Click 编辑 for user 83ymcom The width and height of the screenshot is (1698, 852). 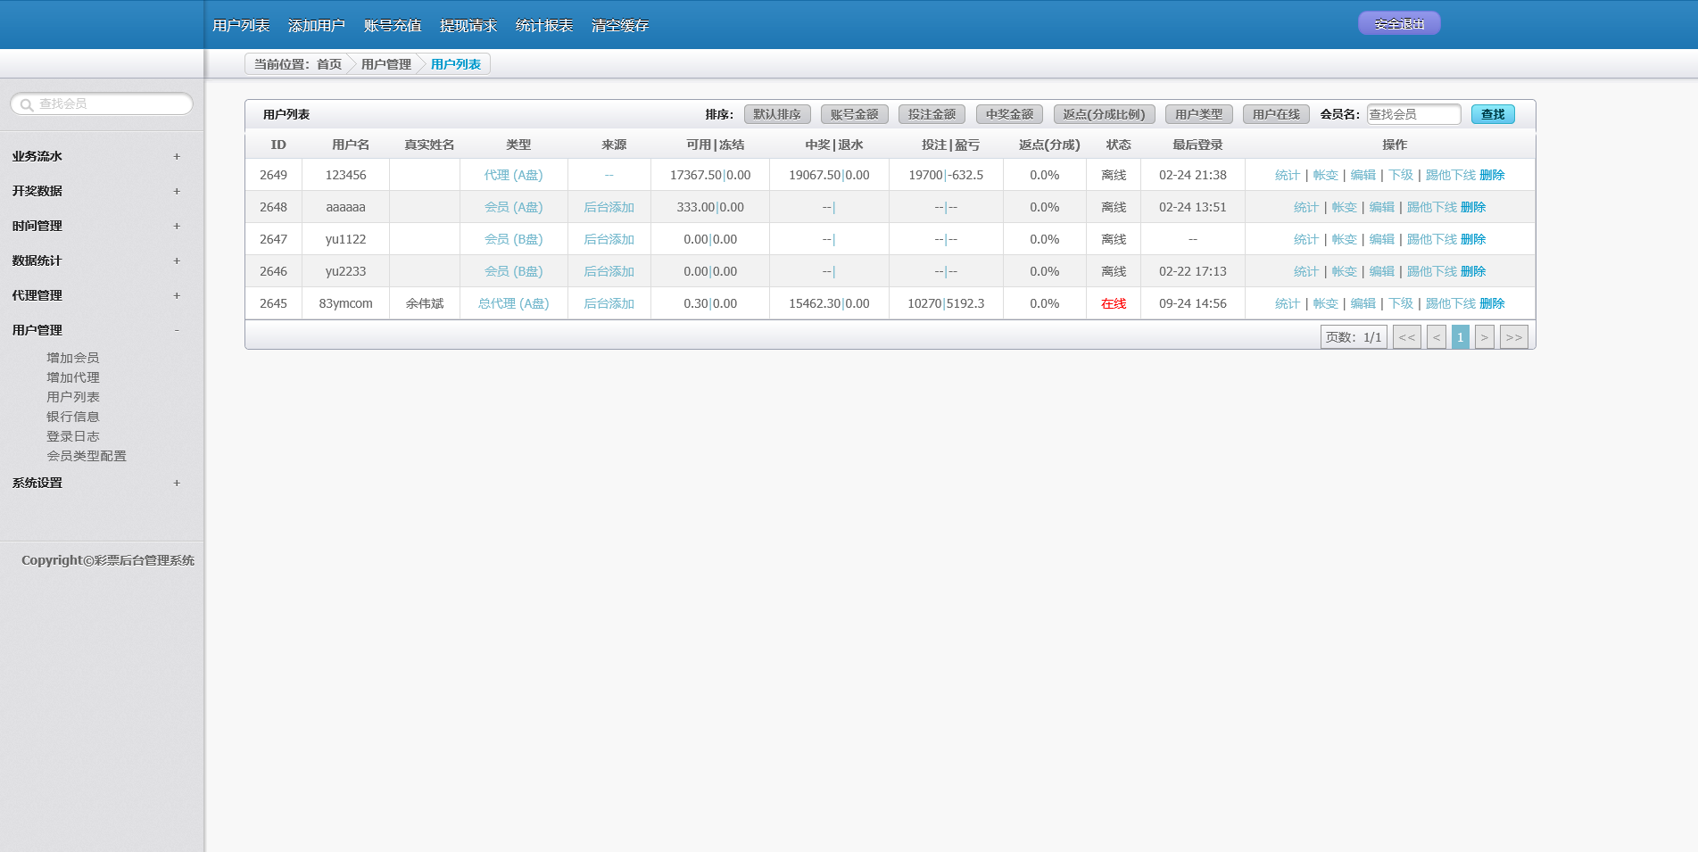tap(1363, 303)
